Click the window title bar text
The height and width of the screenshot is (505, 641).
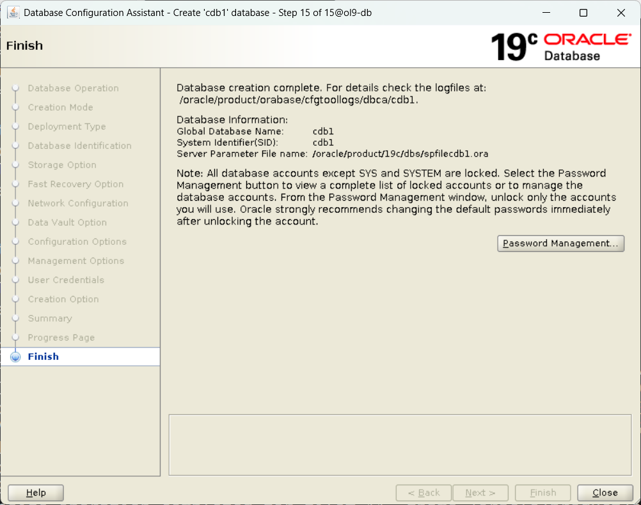[x=198, y=13]
